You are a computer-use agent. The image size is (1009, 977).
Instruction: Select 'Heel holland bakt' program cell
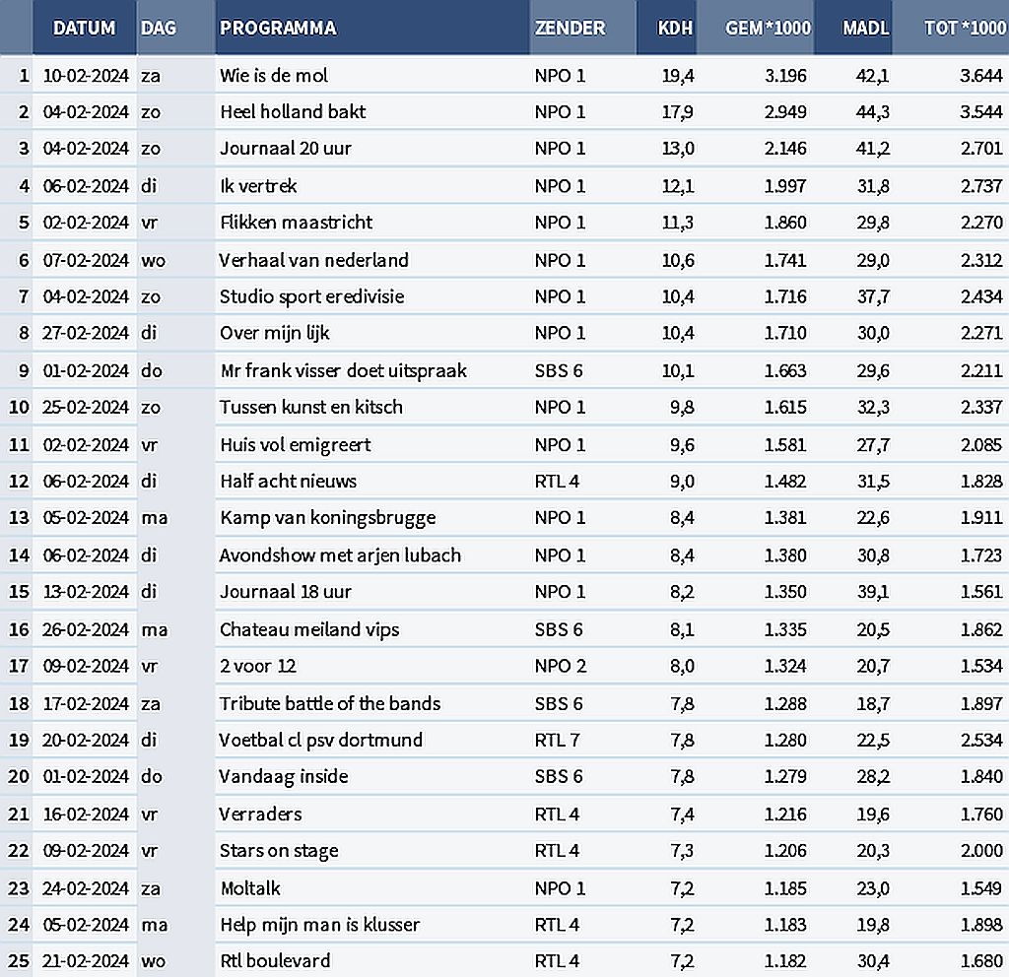click(x=293, y=112)
